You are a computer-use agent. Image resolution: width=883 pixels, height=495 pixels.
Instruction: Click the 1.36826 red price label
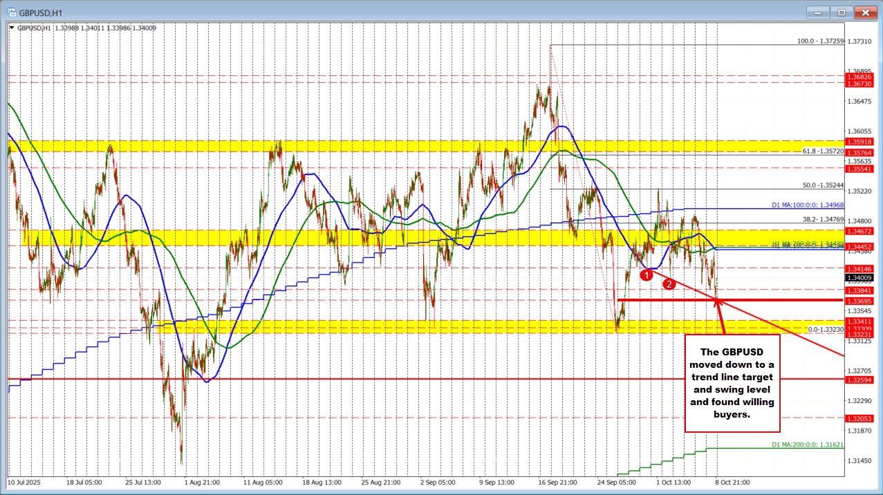[859, 76]
